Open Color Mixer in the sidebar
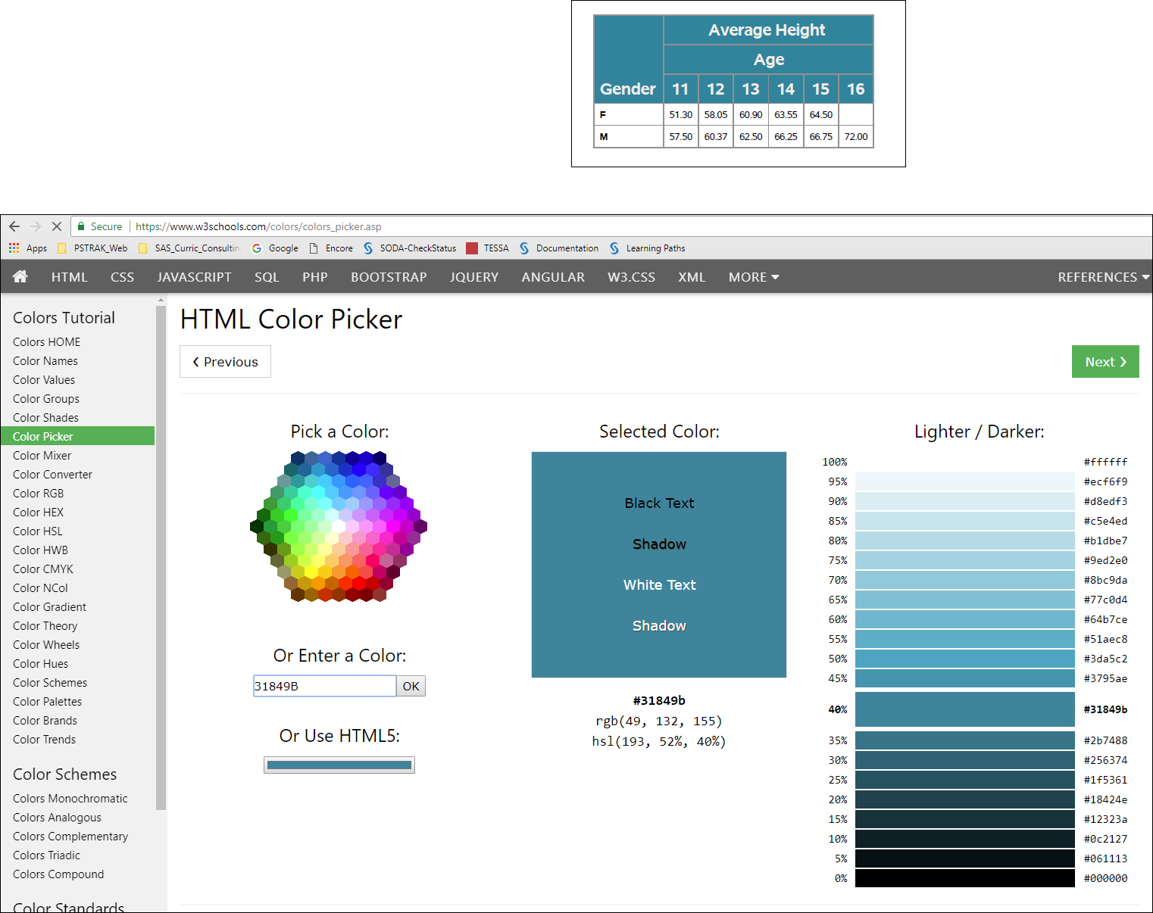Viewport: 1153px width, 913px height. point(42,456)
